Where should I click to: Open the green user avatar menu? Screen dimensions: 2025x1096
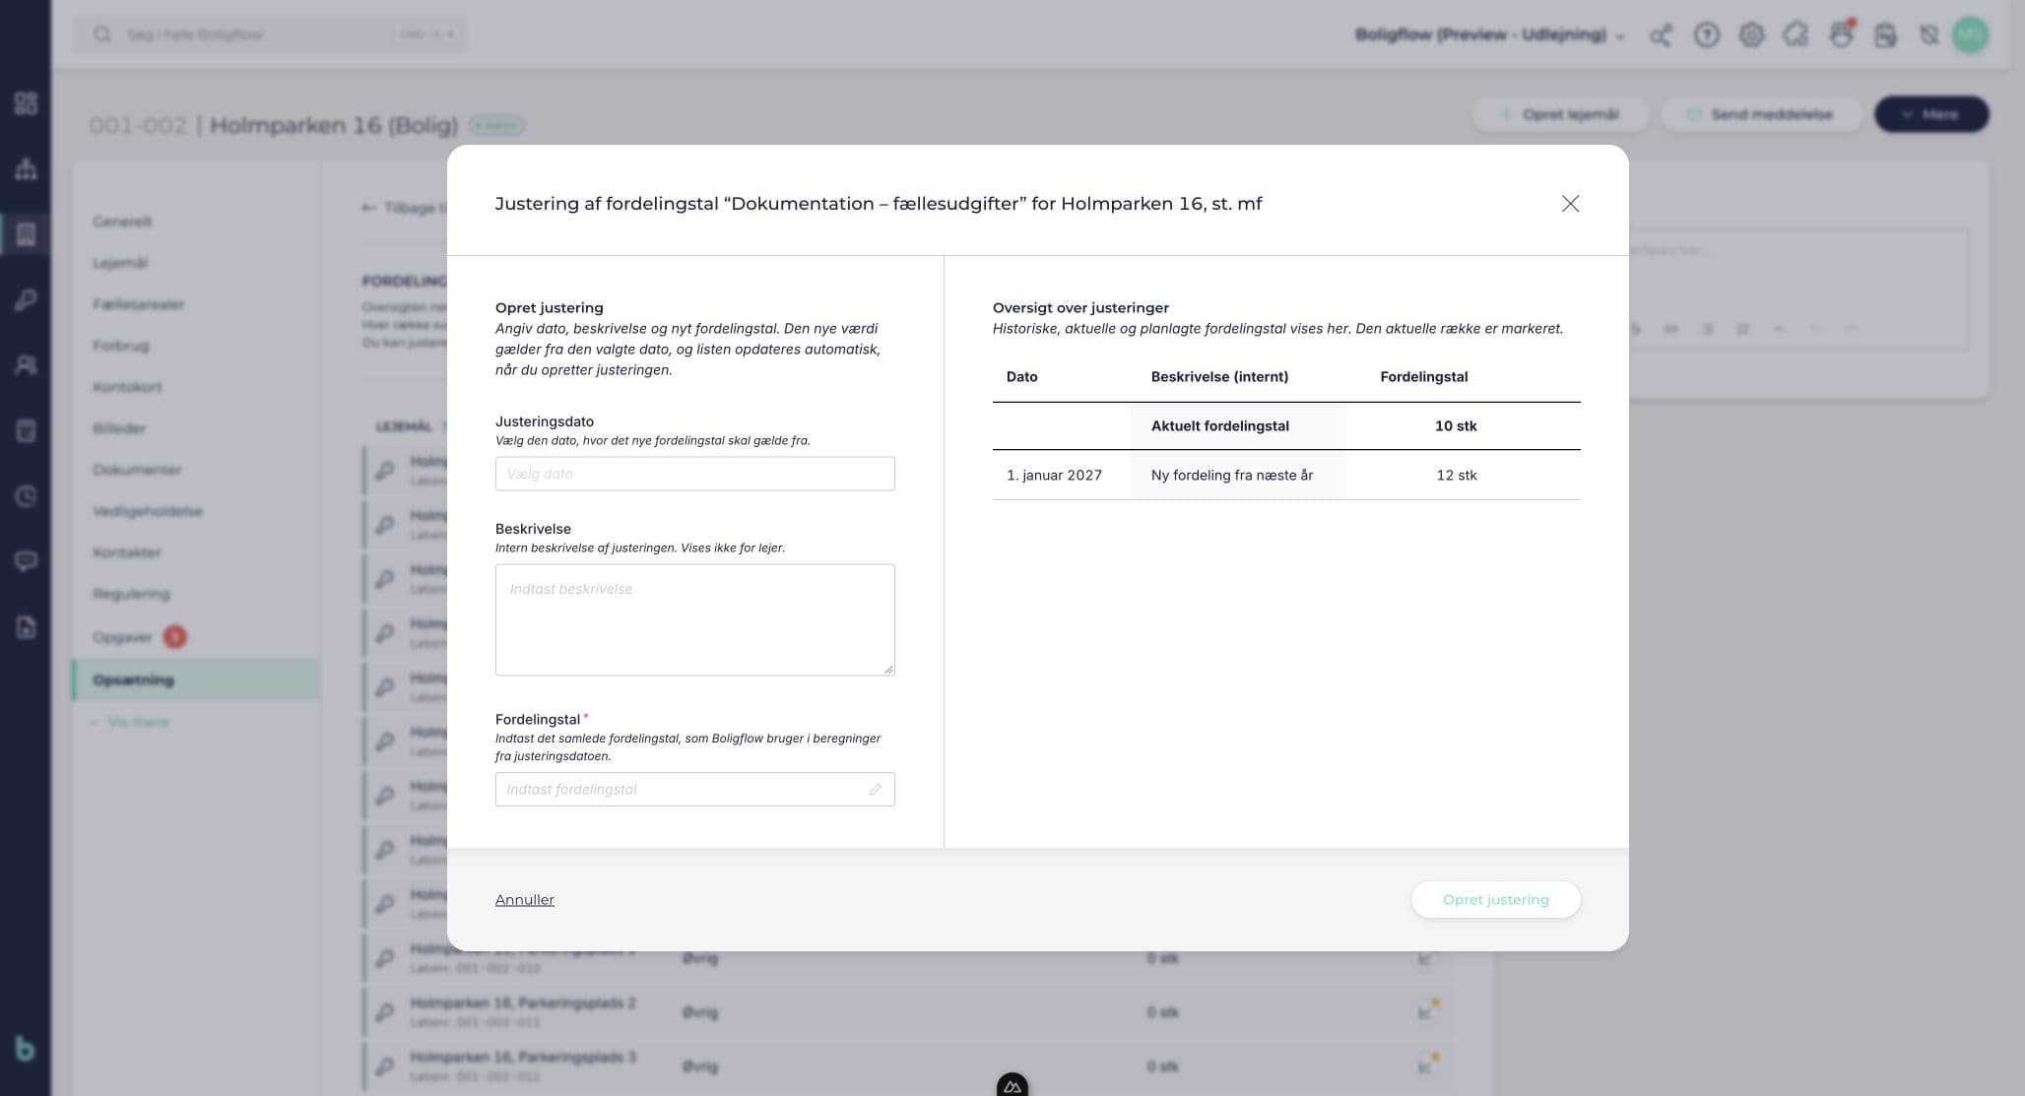coord(1970,35)
